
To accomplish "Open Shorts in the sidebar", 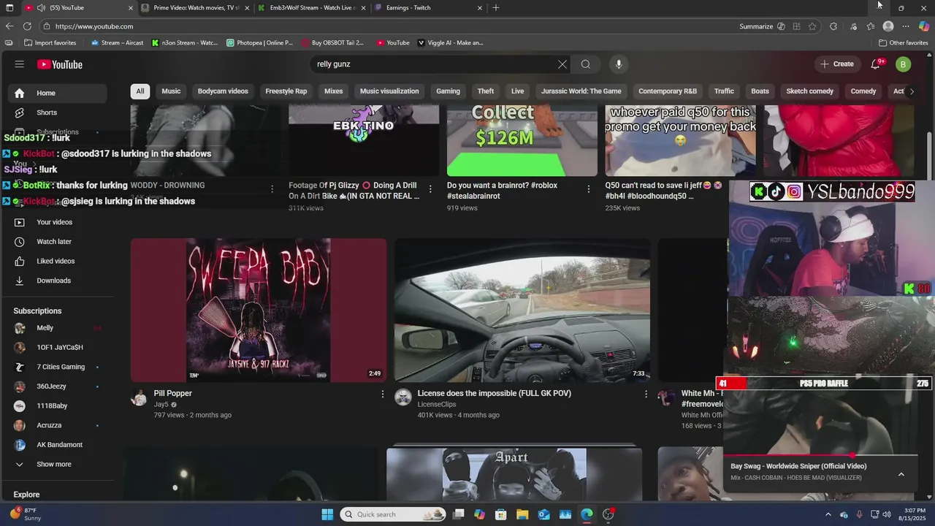I will coord(57,113).
